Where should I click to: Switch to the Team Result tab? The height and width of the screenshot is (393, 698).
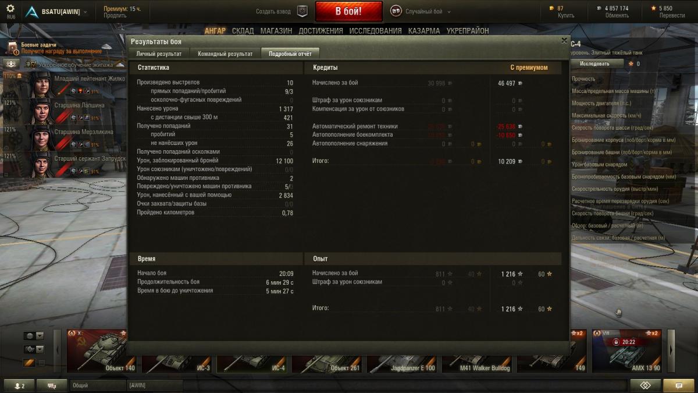(x=225, y=54)
